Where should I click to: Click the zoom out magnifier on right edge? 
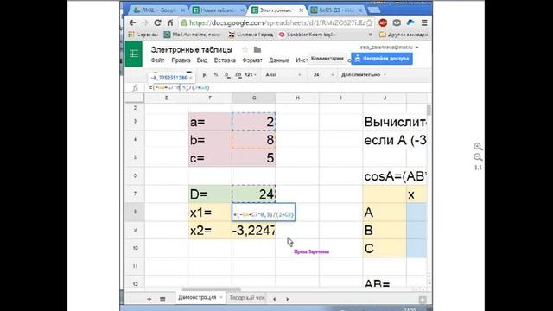[x=478, y=157]
